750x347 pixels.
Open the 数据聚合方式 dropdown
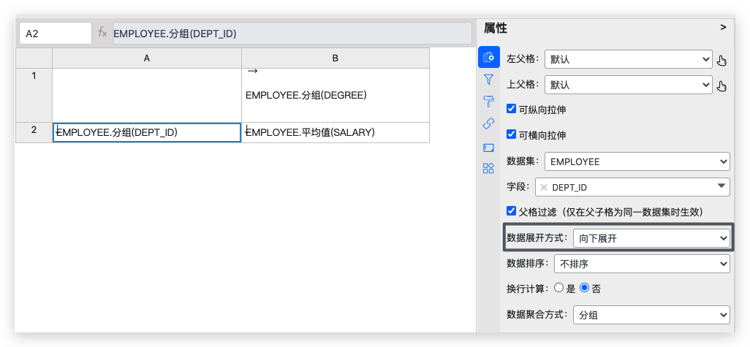(651, 315)
